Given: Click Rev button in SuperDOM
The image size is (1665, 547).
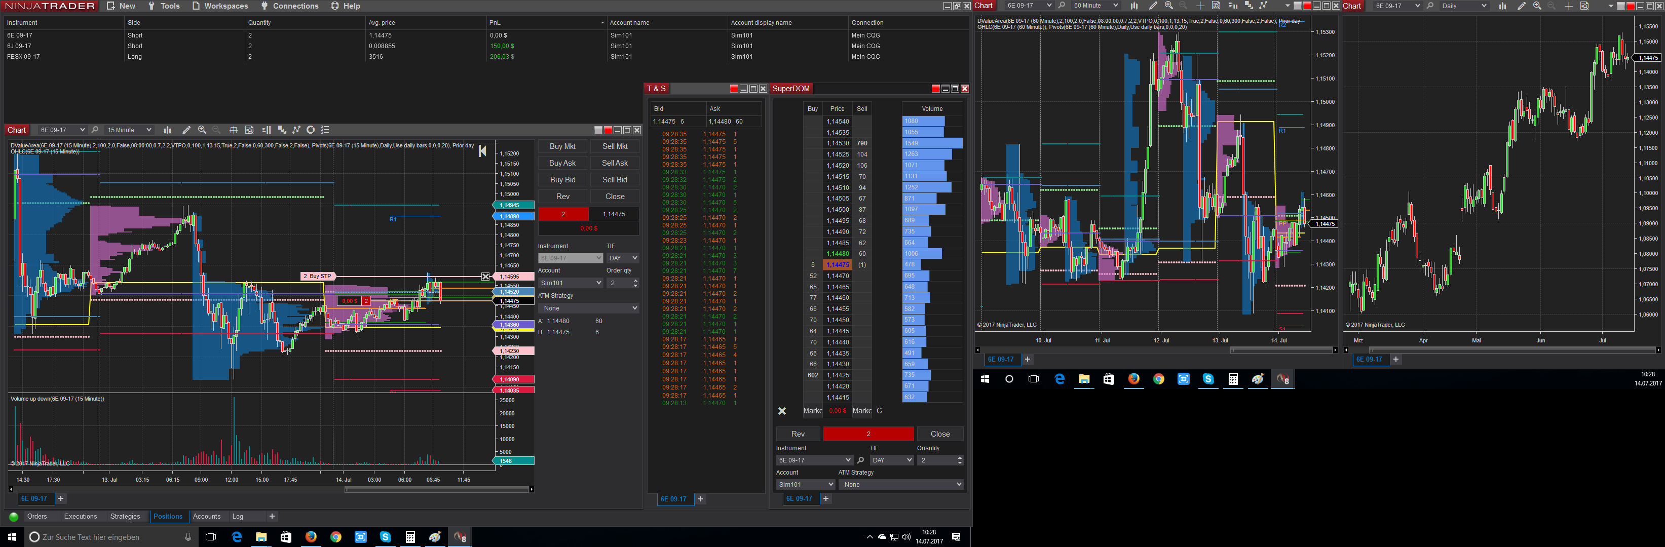Looking at the screenshot, I should 798,434.
